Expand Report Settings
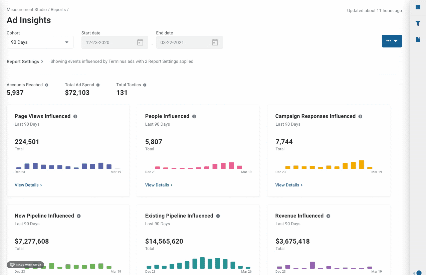The width and height of the screenshot is (426, 275). tap(25, 61)
